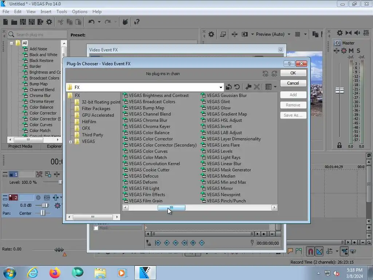
Task: Switch to the Project Media tab
Action: pyautogui.click(x=20, y=146)
